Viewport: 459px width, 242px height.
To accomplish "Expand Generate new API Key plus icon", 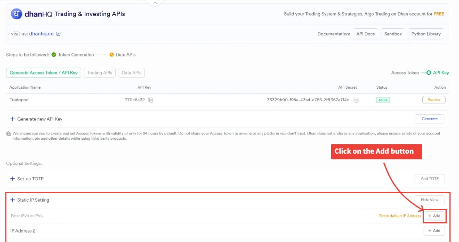I will pyautogui.click(x=12, y=119).
